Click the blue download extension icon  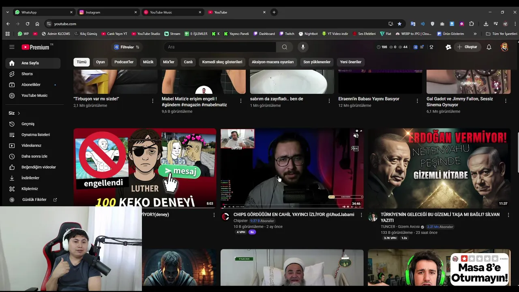tap(452, 24)
